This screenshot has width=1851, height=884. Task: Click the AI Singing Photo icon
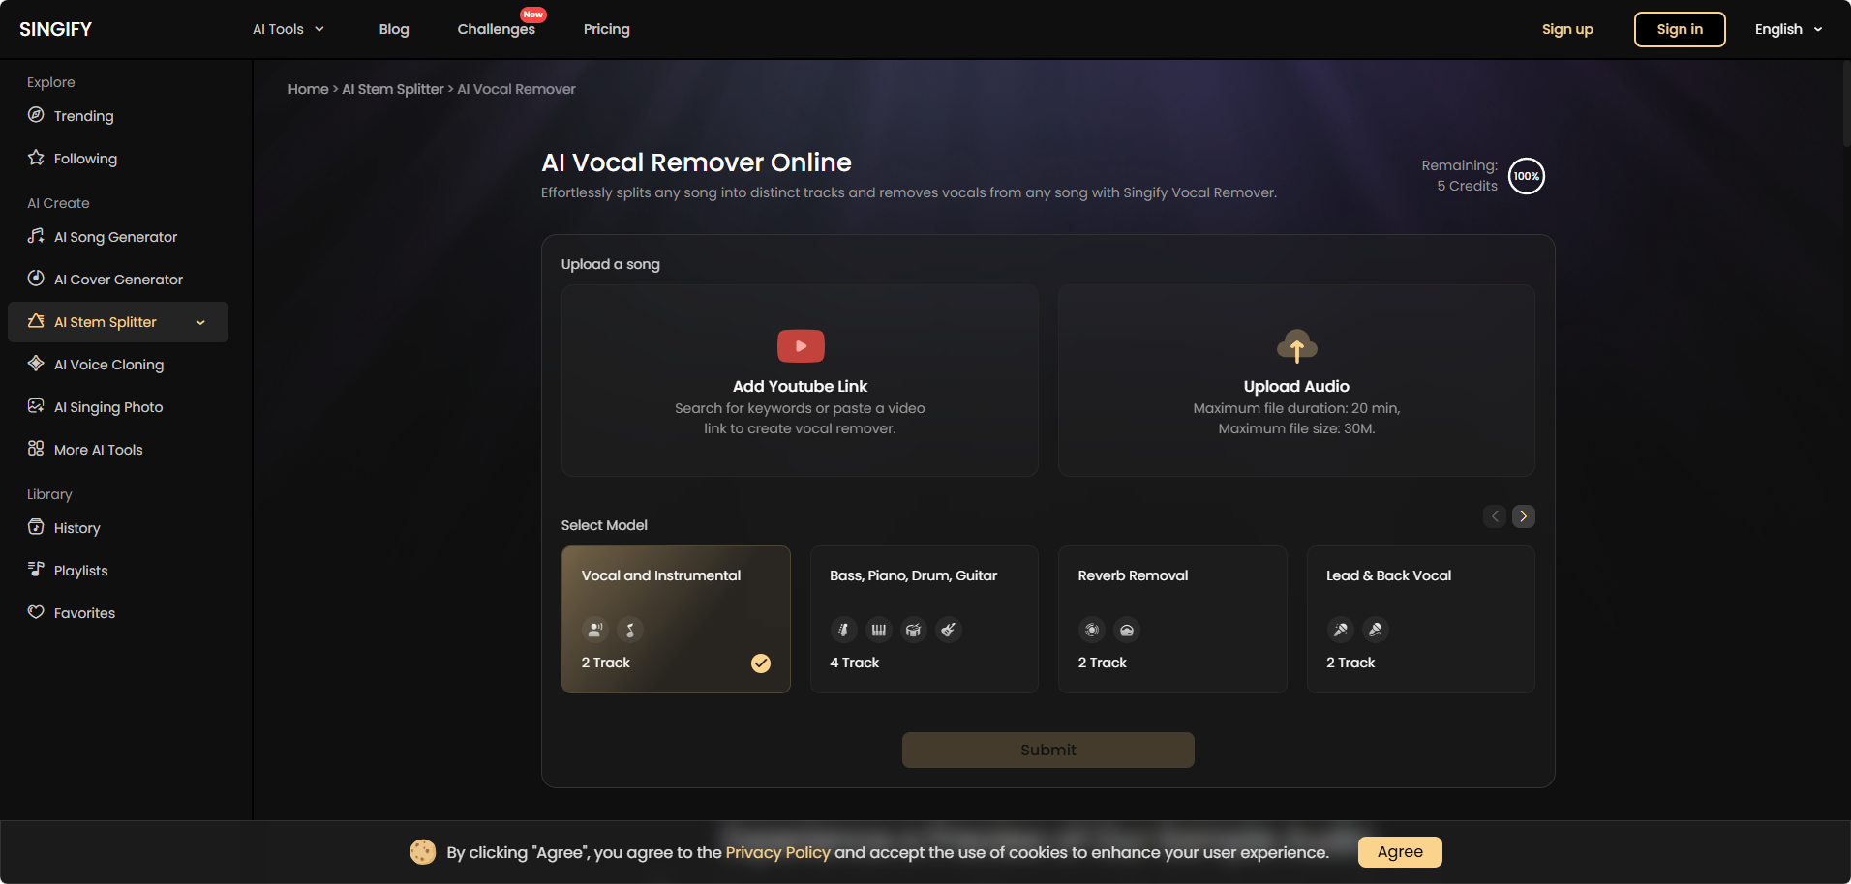(36, 406)
